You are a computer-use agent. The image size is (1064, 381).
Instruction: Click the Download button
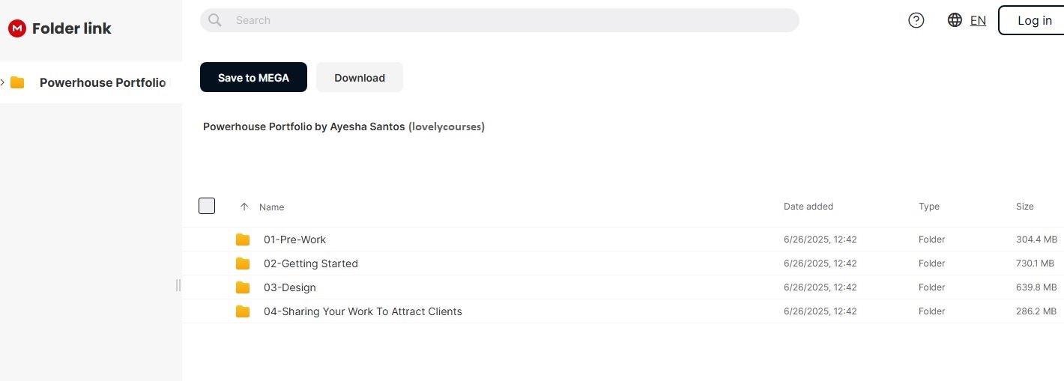tap(360, 77)
